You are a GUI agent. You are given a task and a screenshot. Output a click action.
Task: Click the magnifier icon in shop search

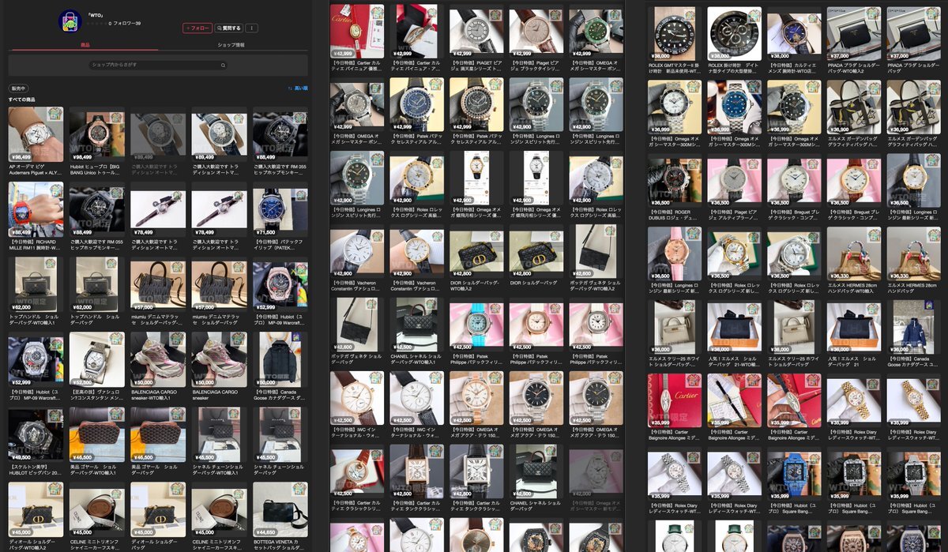[x=223, y=64]
